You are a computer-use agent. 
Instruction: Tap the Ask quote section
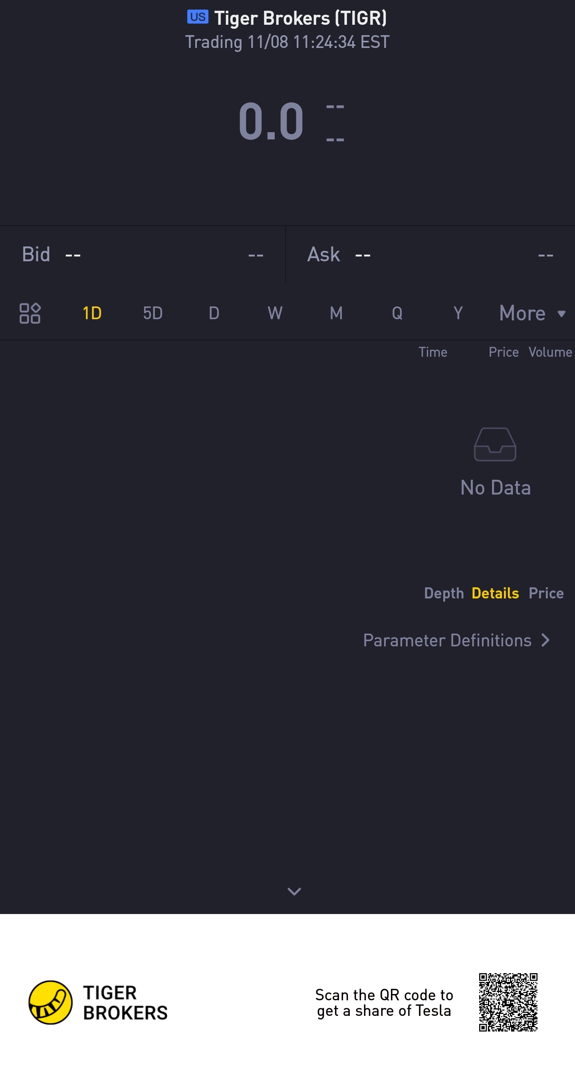click(x=430, y=254)
